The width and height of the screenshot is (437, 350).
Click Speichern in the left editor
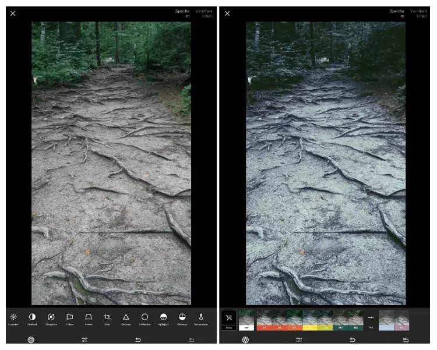tap(182, 13)
